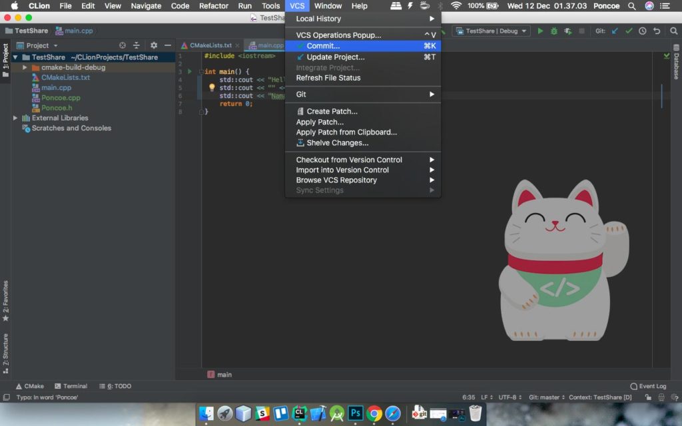Select main.cpp in project tree

pyautogui.click(x=56, y=87)
